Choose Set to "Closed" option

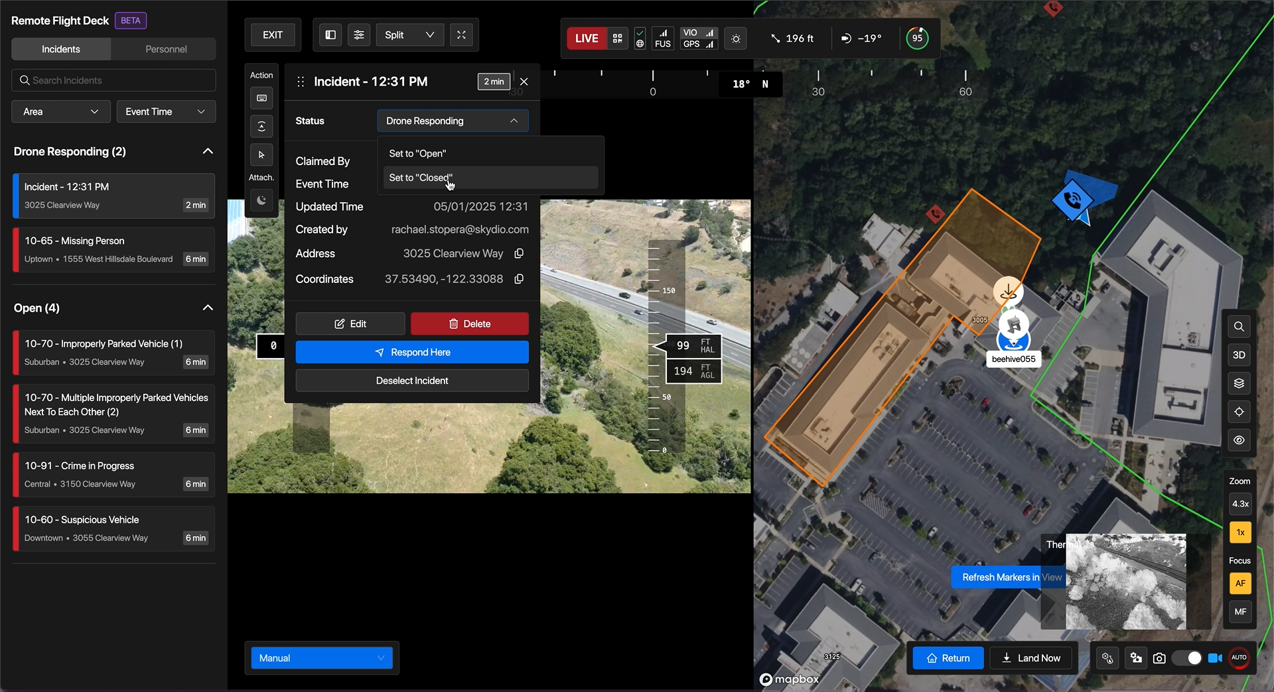(x=490, y=178)
